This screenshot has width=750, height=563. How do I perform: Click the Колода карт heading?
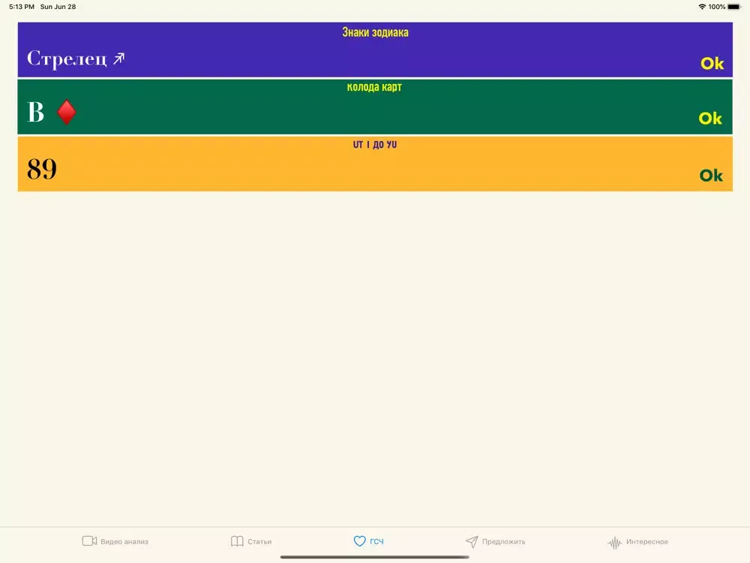[374, 87]
